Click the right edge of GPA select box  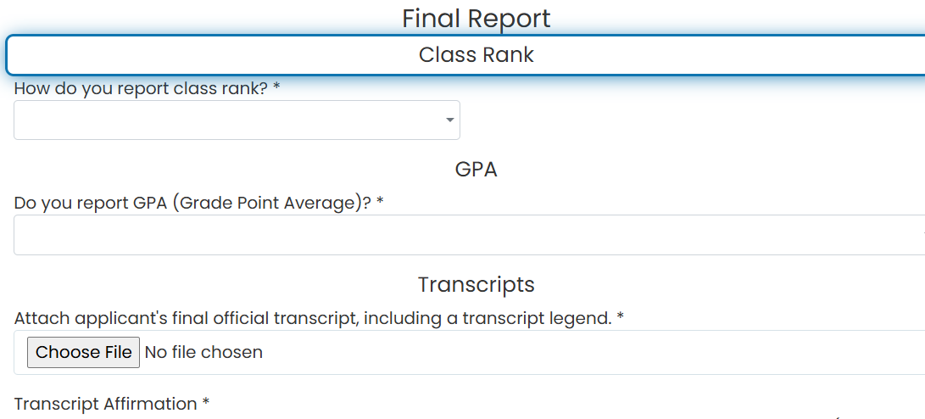(x=920, y=235)
